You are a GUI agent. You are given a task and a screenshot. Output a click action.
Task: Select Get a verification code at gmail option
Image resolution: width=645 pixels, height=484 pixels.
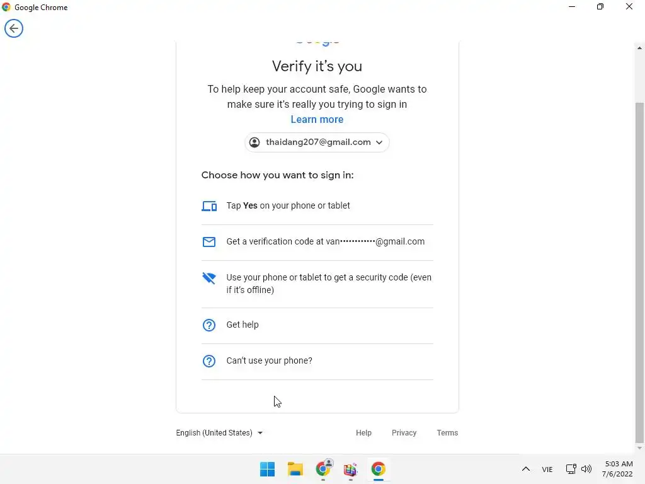pos(317,242)
